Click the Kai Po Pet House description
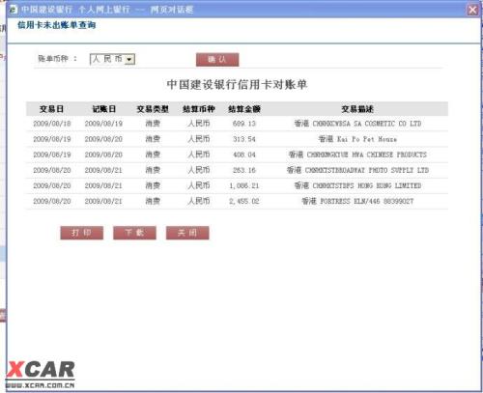The width and height of the screenshot is (483, 393). pos(357,139)
